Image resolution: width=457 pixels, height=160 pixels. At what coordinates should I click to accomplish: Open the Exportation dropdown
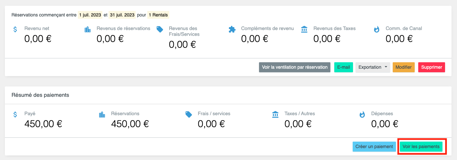pos(373,67)
